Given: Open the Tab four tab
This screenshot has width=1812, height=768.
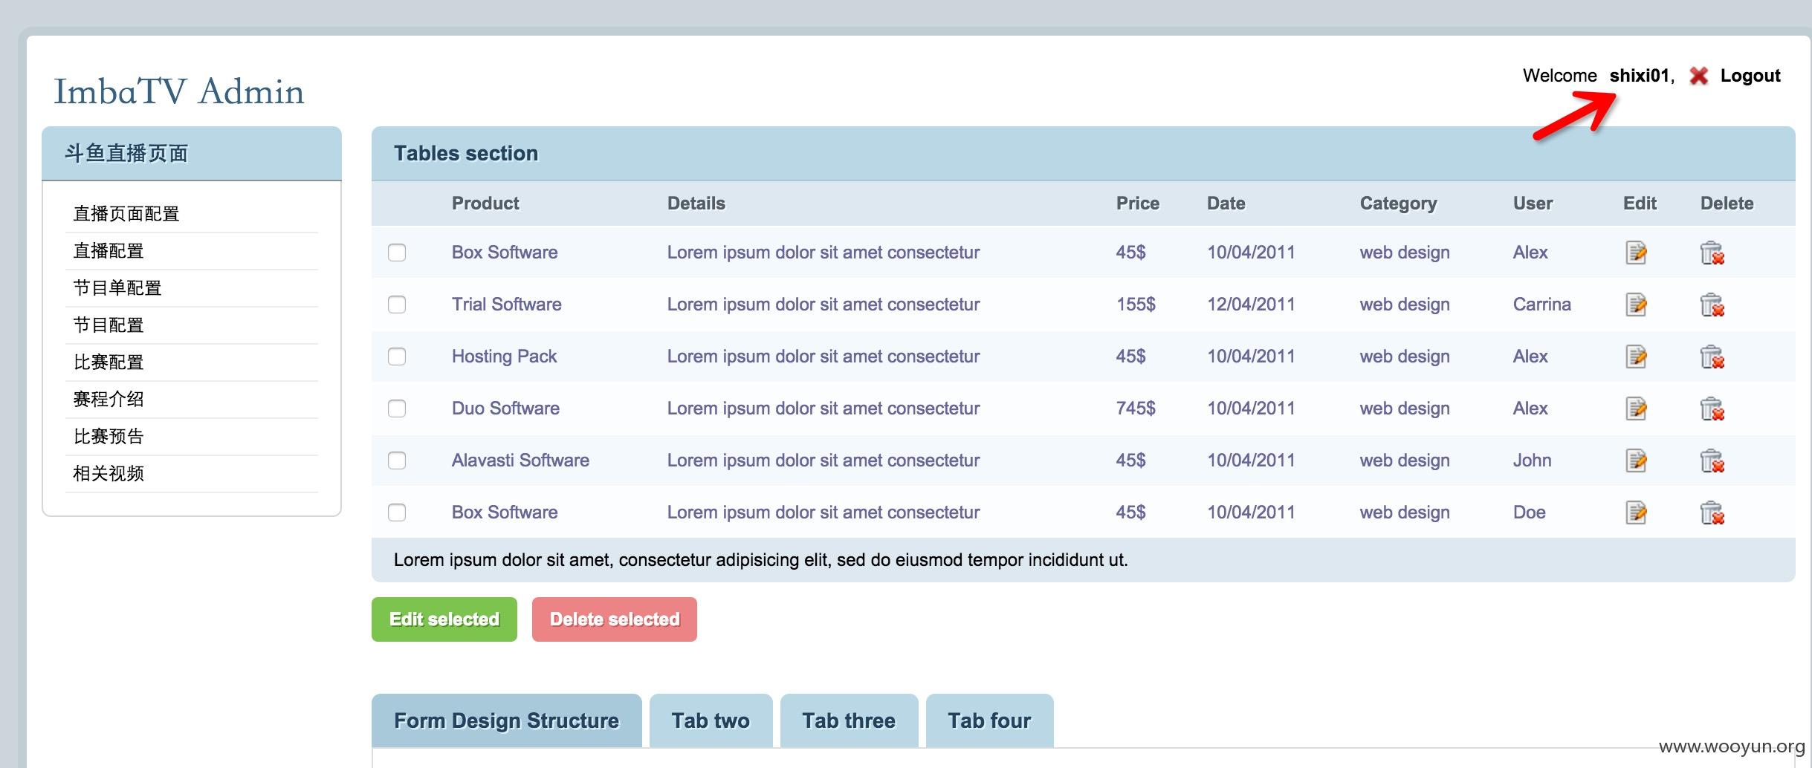Looking at the screenshot, I should [989, 720].
